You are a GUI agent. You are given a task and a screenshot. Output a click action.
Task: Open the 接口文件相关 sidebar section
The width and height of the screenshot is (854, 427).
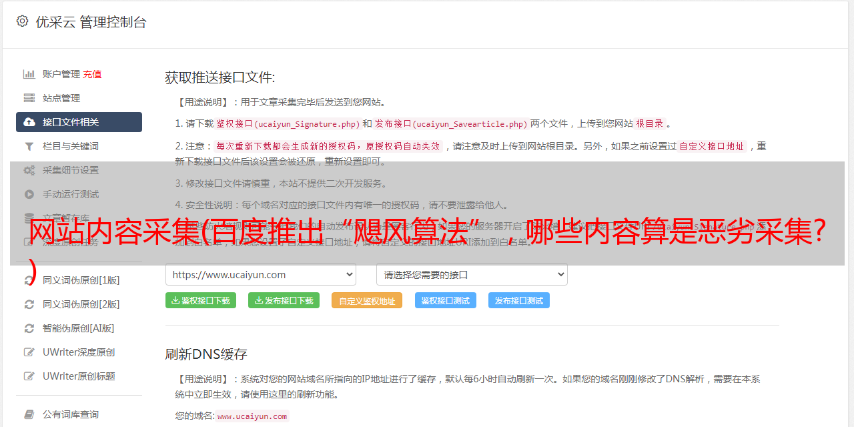[79, 122]
